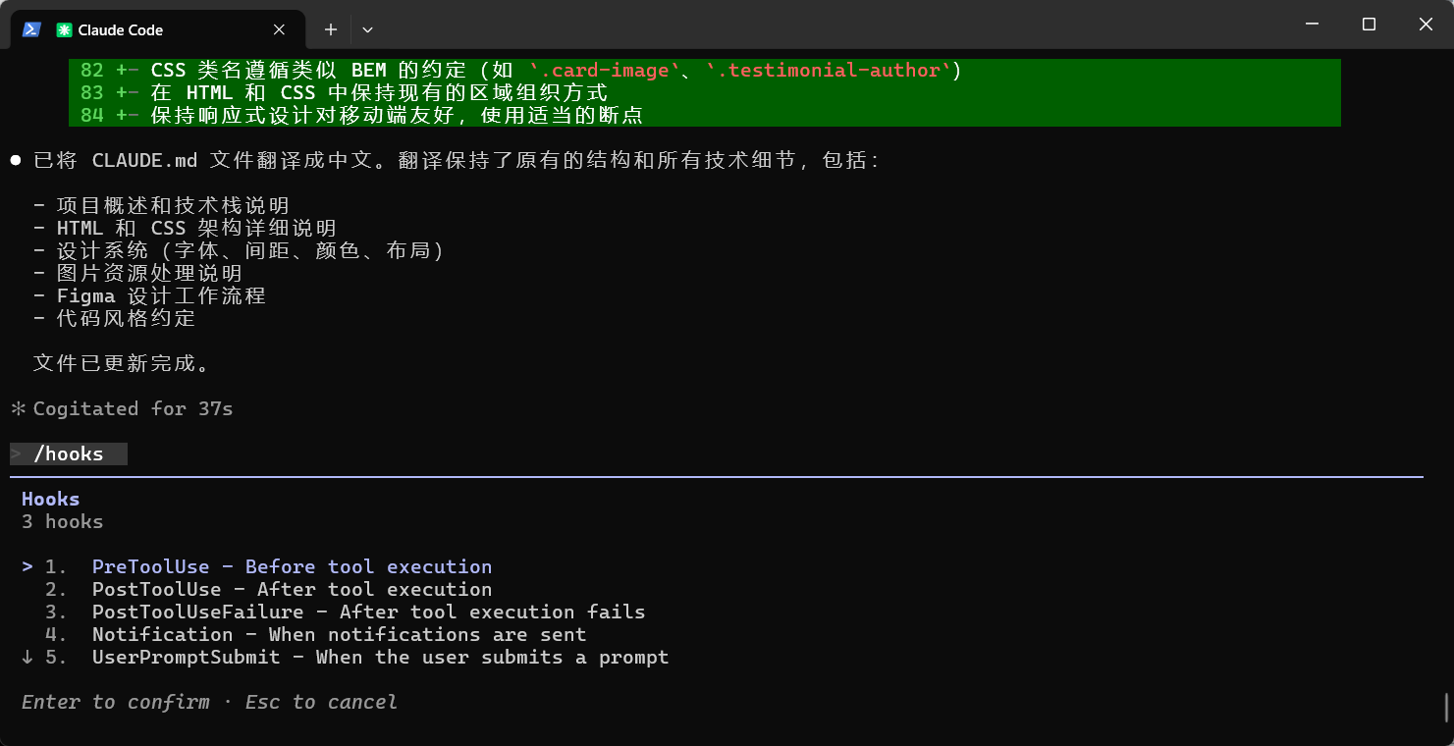Viewport: 1454px width, 746px height.
Task: Click the Hooks panel heading
Action: 50,499
